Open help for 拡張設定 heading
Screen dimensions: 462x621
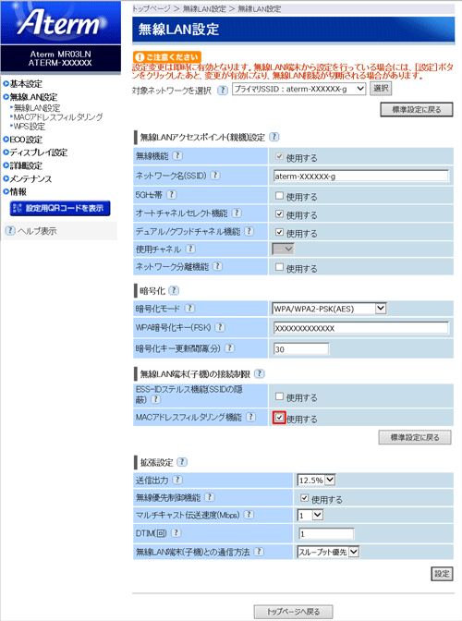(x=182, y=462)
